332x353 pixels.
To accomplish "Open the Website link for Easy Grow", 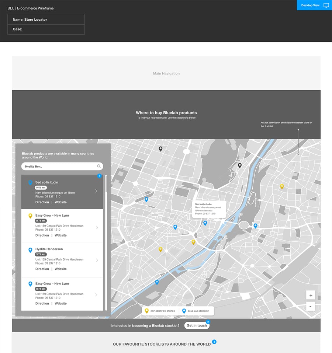I will (x=60, y=235).
